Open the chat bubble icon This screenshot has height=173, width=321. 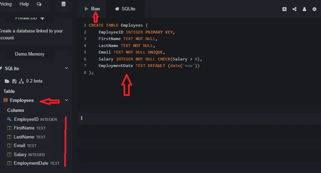(x=39, y=4)
